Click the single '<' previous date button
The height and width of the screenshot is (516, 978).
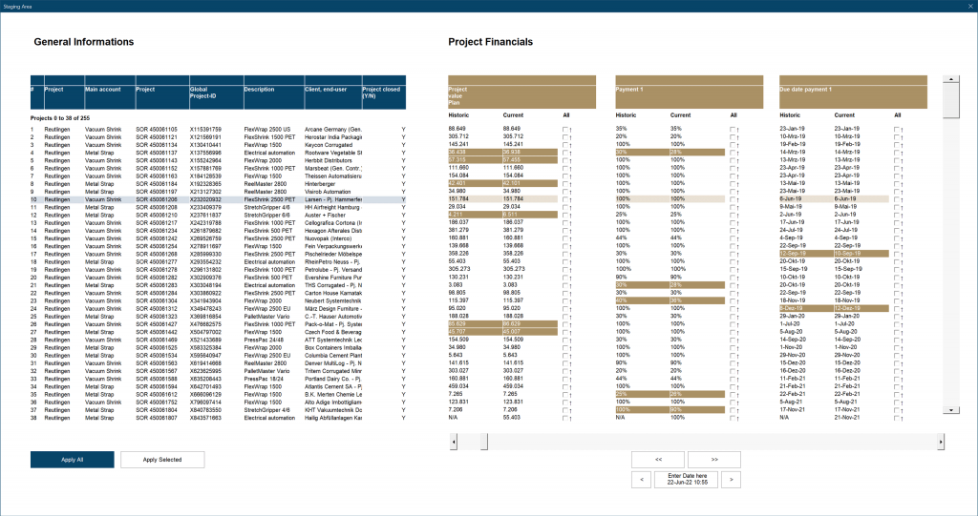coord(644,479)
